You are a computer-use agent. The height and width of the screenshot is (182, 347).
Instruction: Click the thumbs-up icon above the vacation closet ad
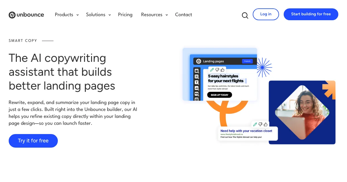[266, 124]
